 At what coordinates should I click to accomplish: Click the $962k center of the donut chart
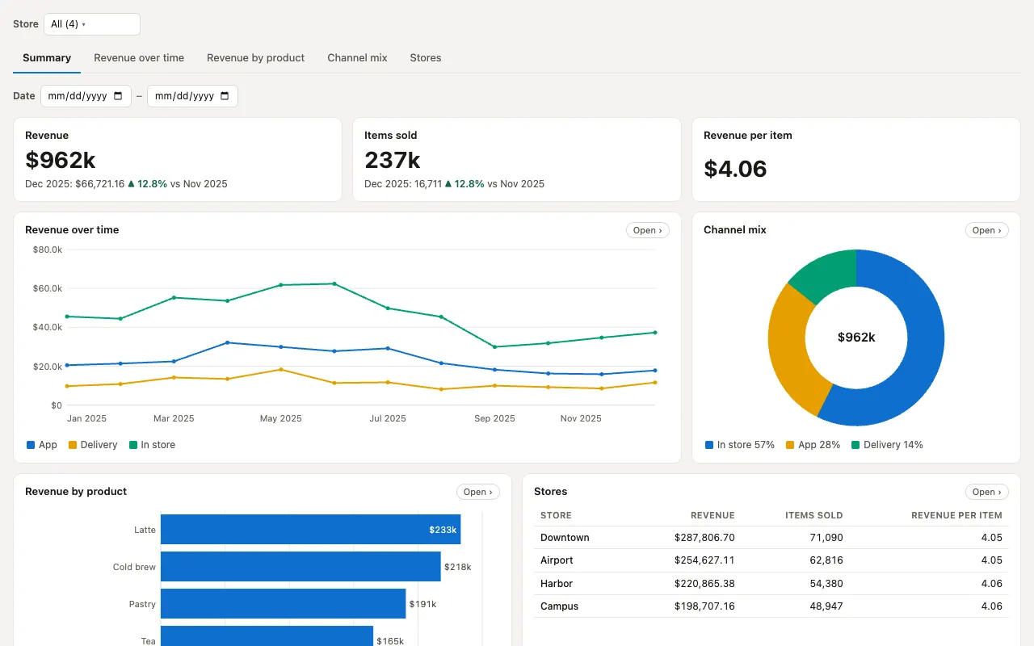[x=856, y=338]
